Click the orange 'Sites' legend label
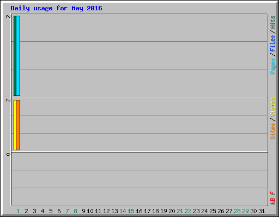Screen dimensions: 279x217 tap(272, 131)
